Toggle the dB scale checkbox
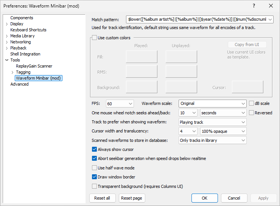Image resolution: width=280 pixels, height=206 pixels. (x=252, y=103)
